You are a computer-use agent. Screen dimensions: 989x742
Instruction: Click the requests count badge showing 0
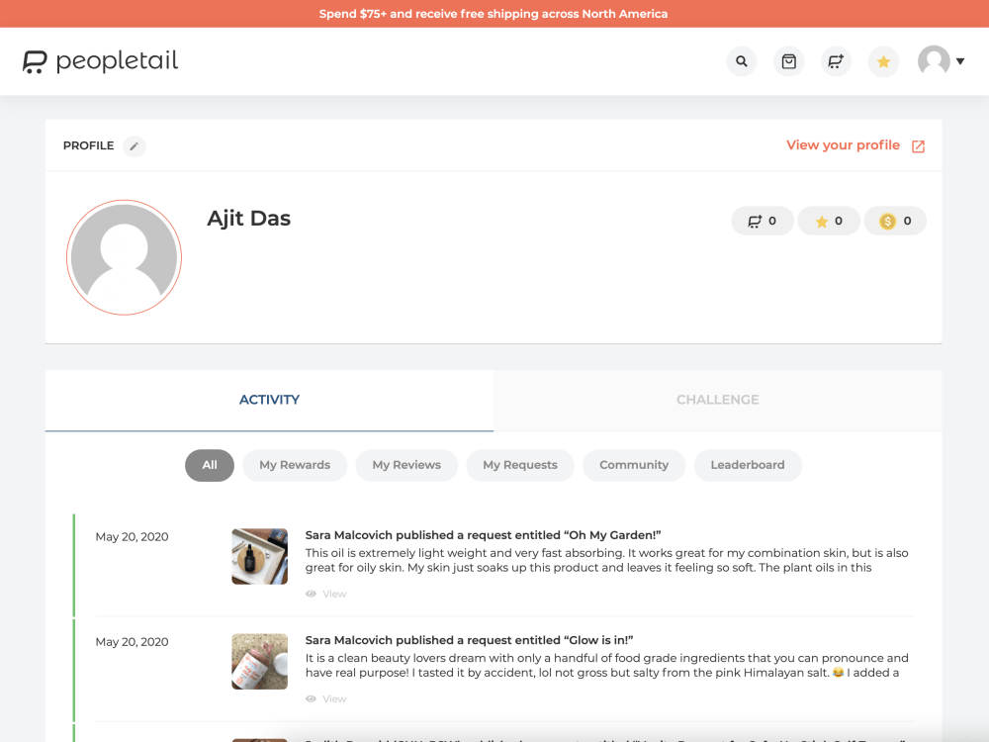point(762,221)
